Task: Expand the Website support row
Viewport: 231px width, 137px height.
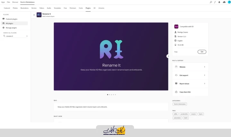Action: click(x=190, y=67)
